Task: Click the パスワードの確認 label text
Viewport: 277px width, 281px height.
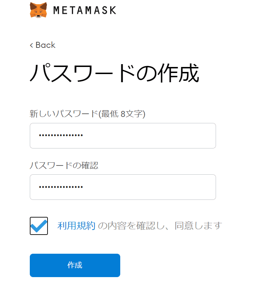Action: tap(64, 165)
